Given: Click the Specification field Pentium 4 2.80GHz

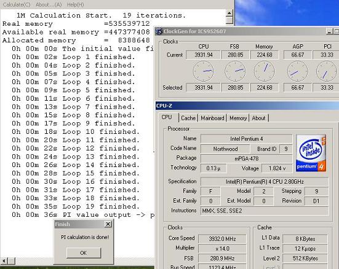Looking at the screenshot, I should (x=265, y=182).
